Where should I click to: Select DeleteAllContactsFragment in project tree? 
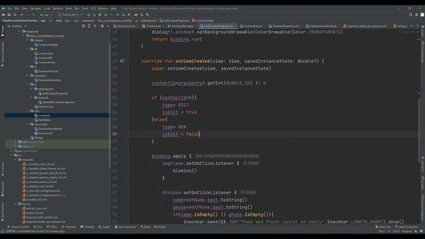[58, 102]
